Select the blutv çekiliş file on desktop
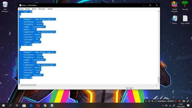Image resolution: width=192 pixels, height=108 pixels. pos(185,19)
